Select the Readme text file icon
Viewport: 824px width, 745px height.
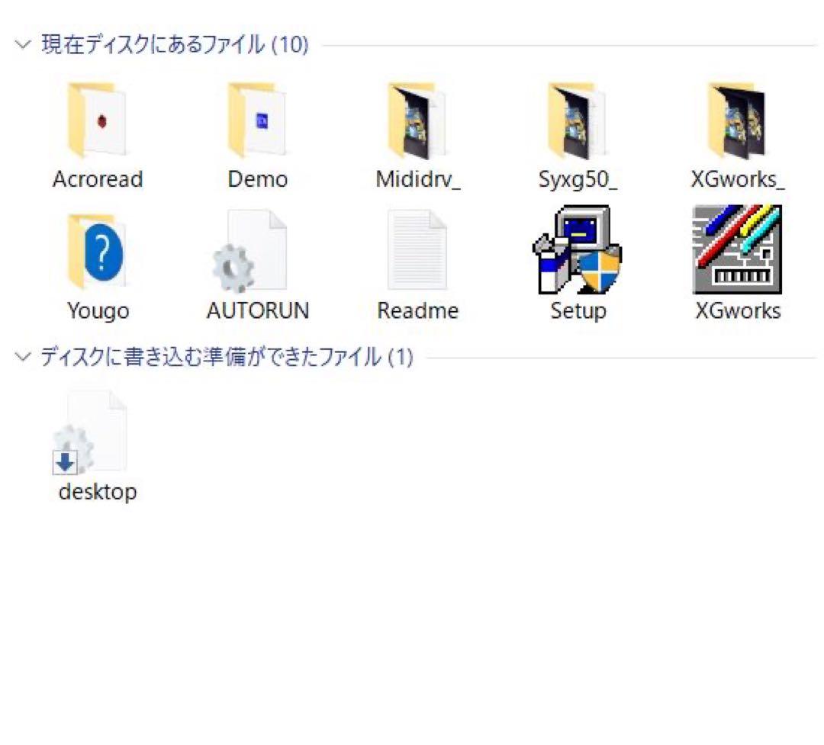click(417, 250)
